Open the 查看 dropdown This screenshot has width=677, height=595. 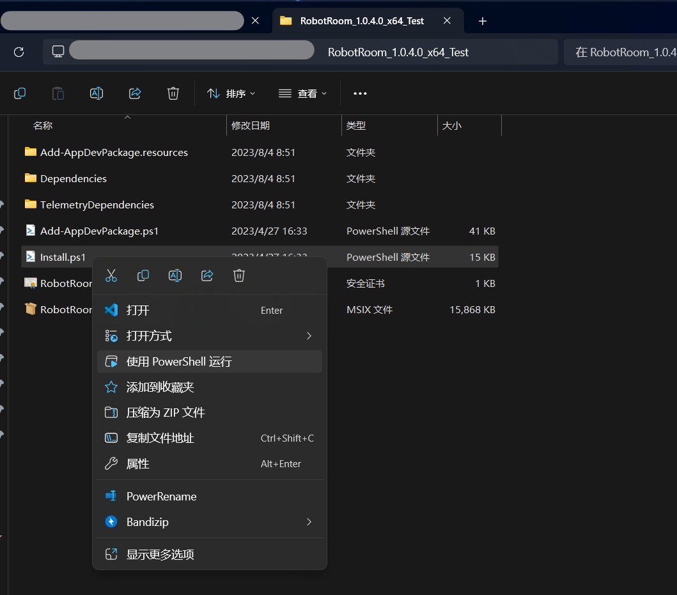(302, 93)
